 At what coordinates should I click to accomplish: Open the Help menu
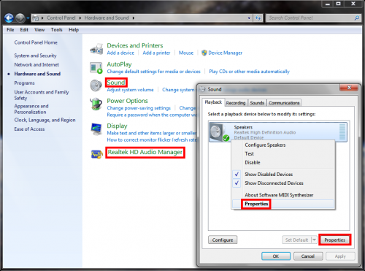tap(74, 30)
